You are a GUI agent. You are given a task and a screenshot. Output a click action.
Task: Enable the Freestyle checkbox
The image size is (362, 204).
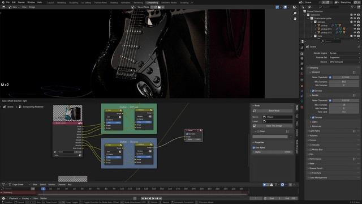[311, 173]
